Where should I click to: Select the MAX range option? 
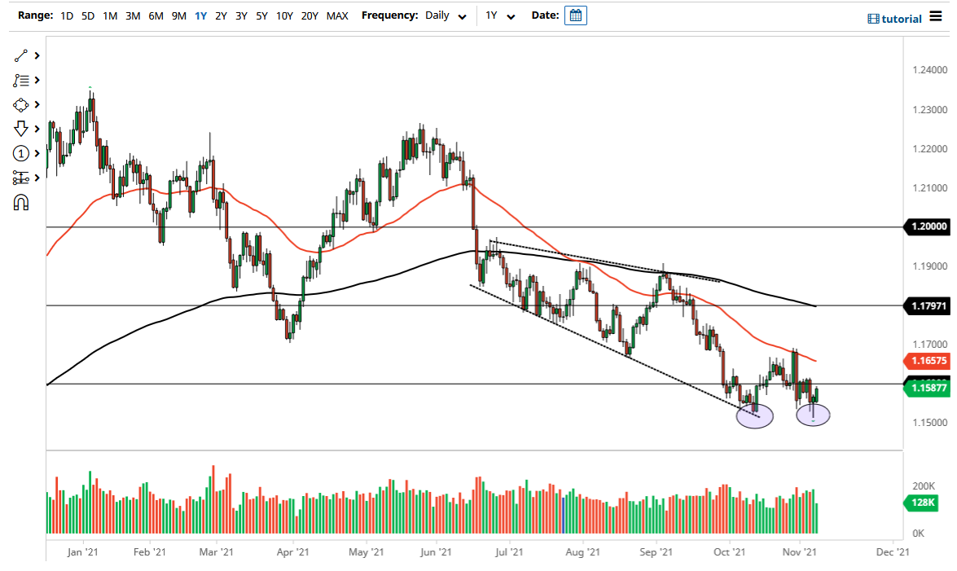point(336,15)
